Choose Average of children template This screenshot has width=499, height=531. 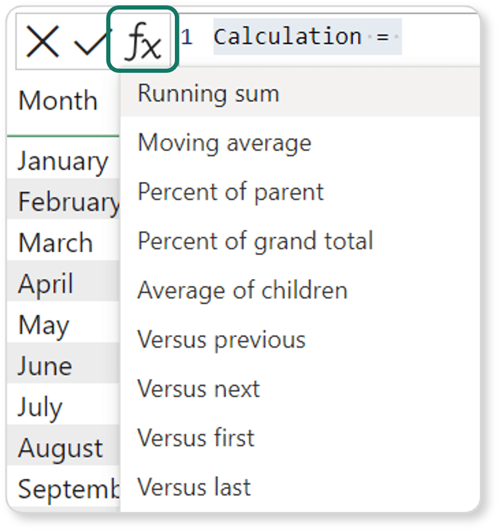point(242,291)
